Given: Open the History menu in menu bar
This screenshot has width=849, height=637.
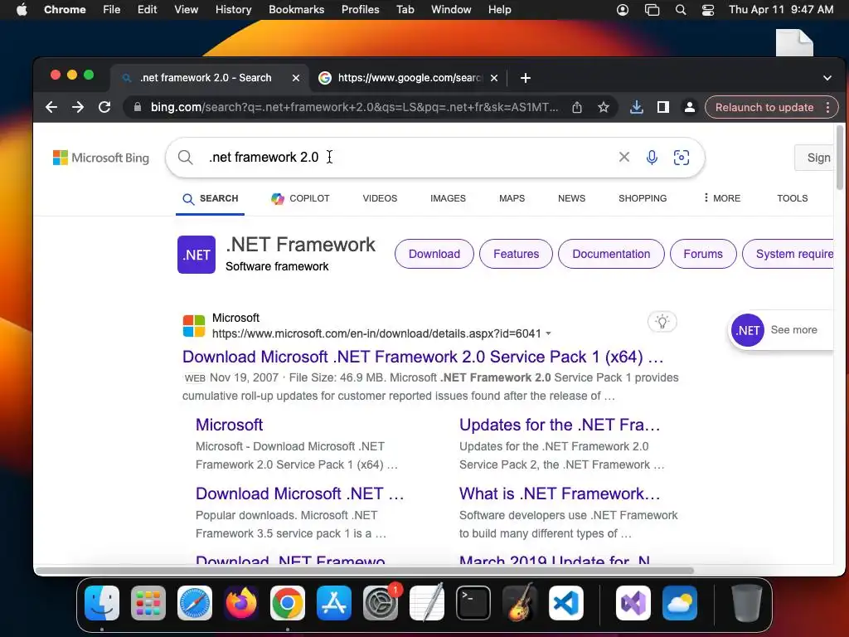Looking at the screenshot, I should pyautogui.click(x=233, y=10).
